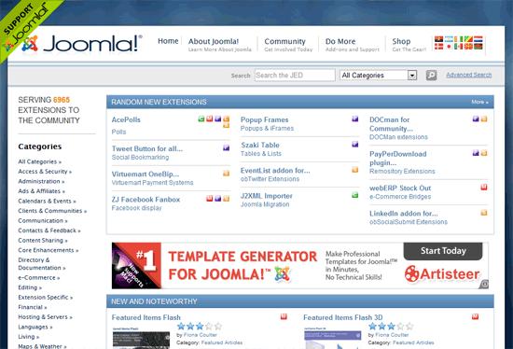513x349 pixels.
Task: Select the Netherlands flag icon
Action: pyautogui.click(x=478, y=39)
